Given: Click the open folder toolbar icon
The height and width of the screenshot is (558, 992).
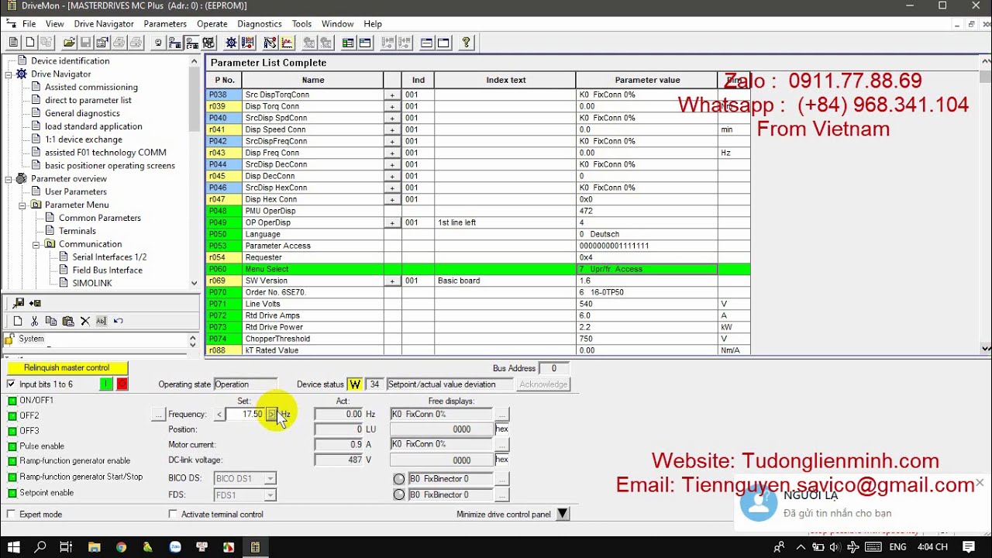Looking at the screenshot, I should point(69,43).
